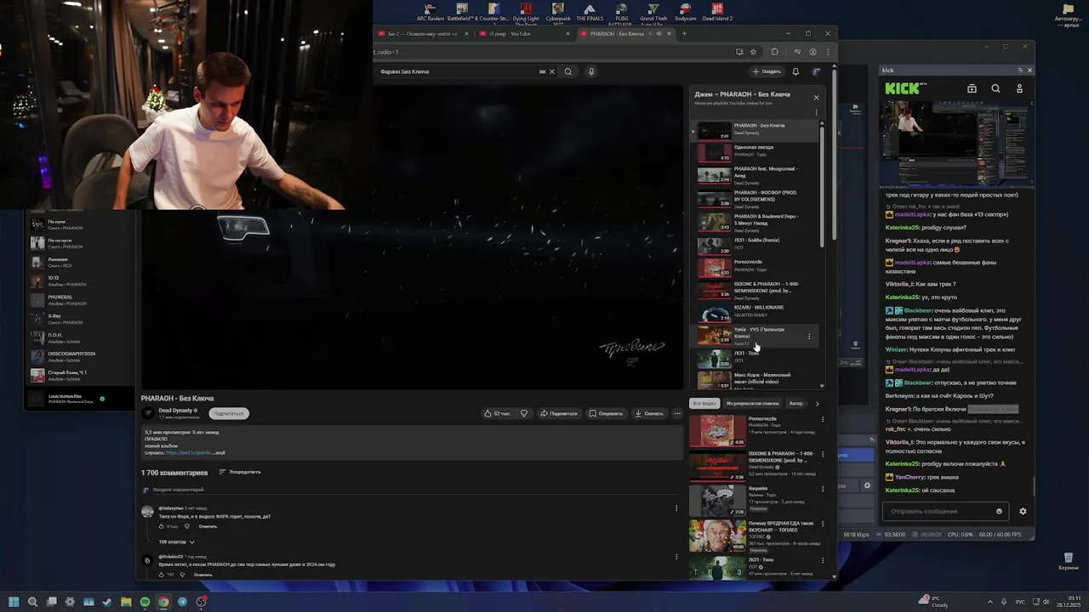
Task: Focus the add comment field
Action: 413,490
